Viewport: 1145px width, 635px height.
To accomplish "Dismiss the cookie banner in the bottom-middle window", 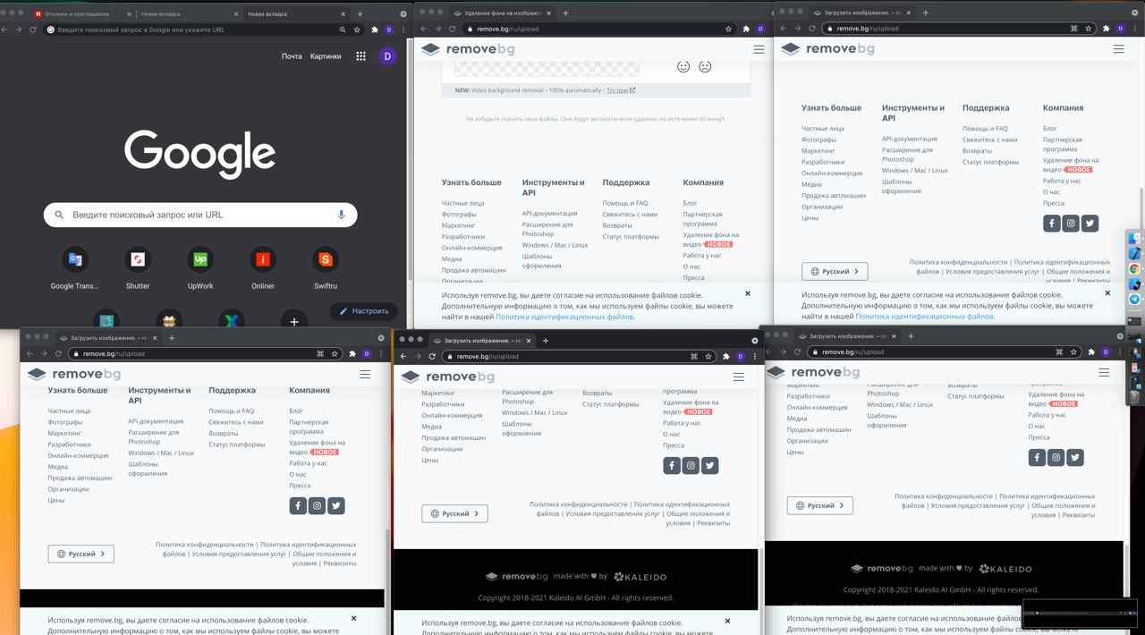I will tap(728, 621).
